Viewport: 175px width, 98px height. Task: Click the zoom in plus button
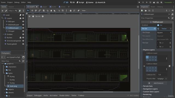click(43, 16)
